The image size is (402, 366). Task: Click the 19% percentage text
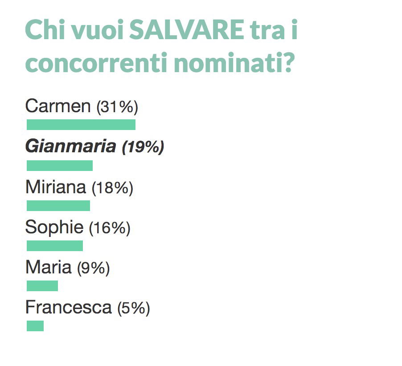[x=143, y=147]
